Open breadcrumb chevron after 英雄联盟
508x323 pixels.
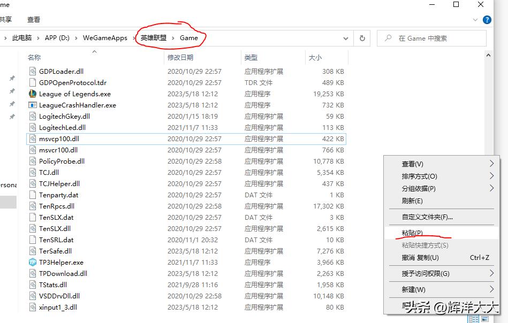(x=173, y=38)
